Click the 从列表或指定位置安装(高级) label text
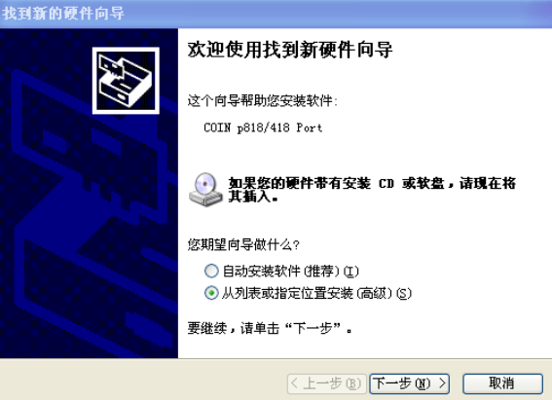The image size is (552, 400). 316,293
